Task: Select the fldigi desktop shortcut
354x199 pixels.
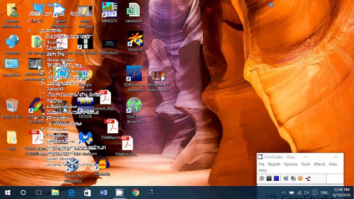Action: (85, 44)
